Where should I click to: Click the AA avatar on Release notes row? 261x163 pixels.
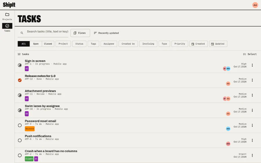(228, 84)
